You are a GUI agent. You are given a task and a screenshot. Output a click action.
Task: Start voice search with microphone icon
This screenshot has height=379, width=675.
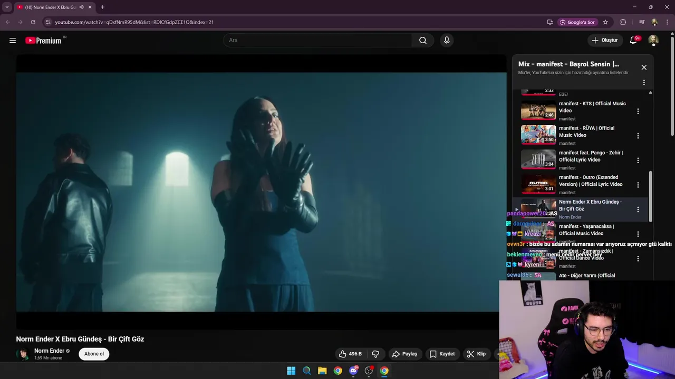[447, 41]
